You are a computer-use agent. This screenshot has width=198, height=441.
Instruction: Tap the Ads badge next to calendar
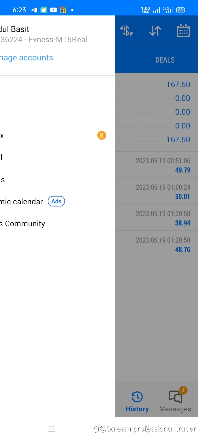tap(56, 201)
